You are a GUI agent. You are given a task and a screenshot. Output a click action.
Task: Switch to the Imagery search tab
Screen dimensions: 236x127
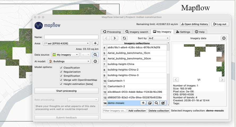tap(137, 32)
